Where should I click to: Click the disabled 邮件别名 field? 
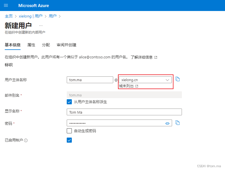[124, 95]
